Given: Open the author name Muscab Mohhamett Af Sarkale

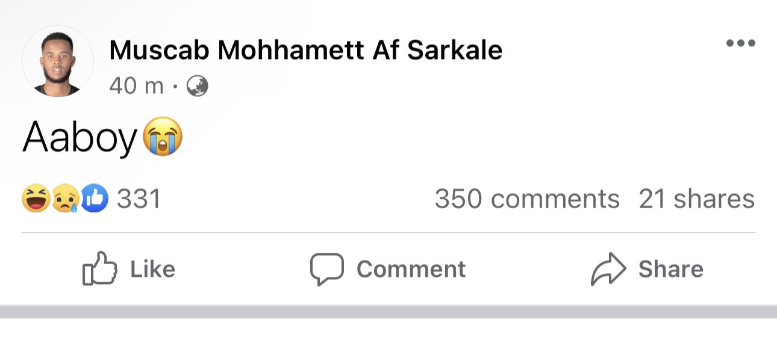Looking at the screenshot, I should [305, 51].
